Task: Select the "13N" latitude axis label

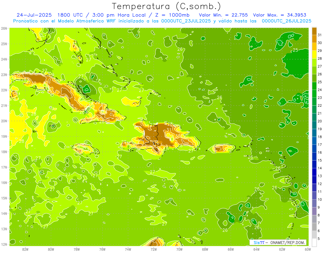Action: (x=4, y=229)
